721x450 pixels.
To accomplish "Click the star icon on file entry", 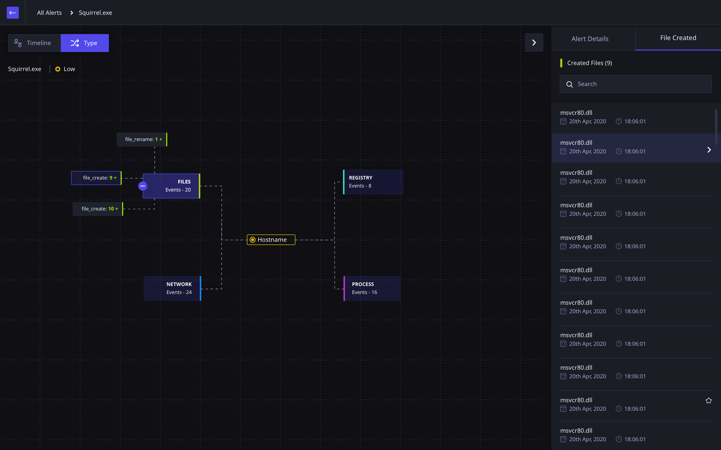I will 709,400.
